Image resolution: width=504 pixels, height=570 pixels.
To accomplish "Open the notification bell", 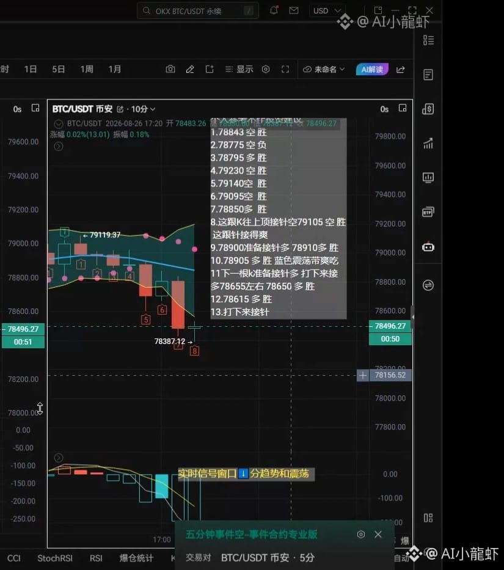I will (274, 10).
